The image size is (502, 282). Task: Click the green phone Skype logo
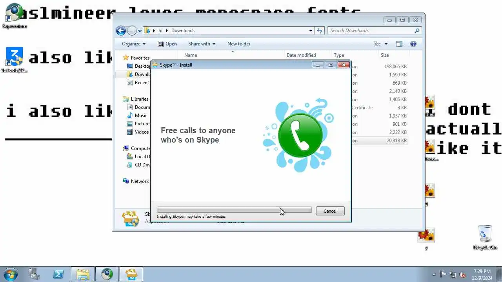pos(300,136)
